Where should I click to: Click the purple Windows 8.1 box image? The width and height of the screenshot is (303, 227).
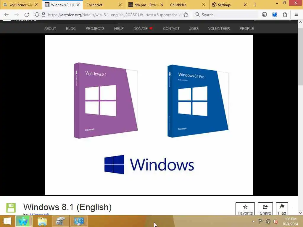pos(106,100)
